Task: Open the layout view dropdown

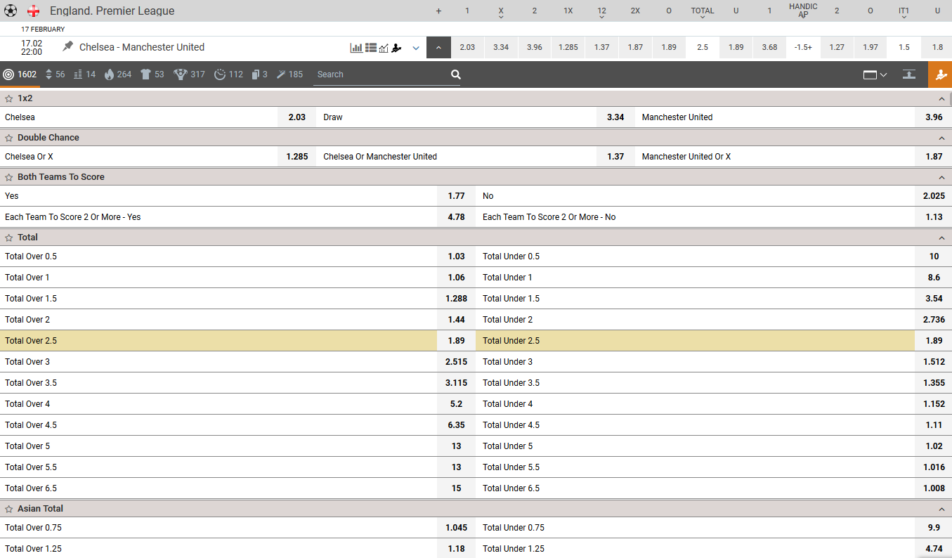Action: point(875,74)
